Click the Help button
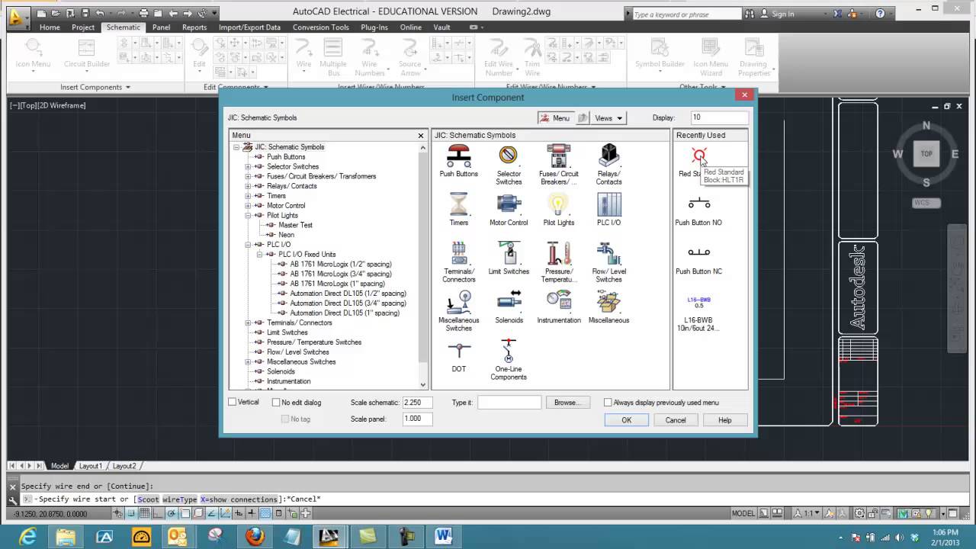This screenshot has height=549, width=976. coord(724,420)
